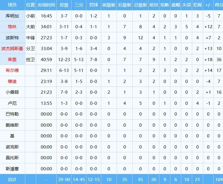Viewport: 223px width, 184px height.
Task: Select player name 卢尼
Action: tap(12, 103)
